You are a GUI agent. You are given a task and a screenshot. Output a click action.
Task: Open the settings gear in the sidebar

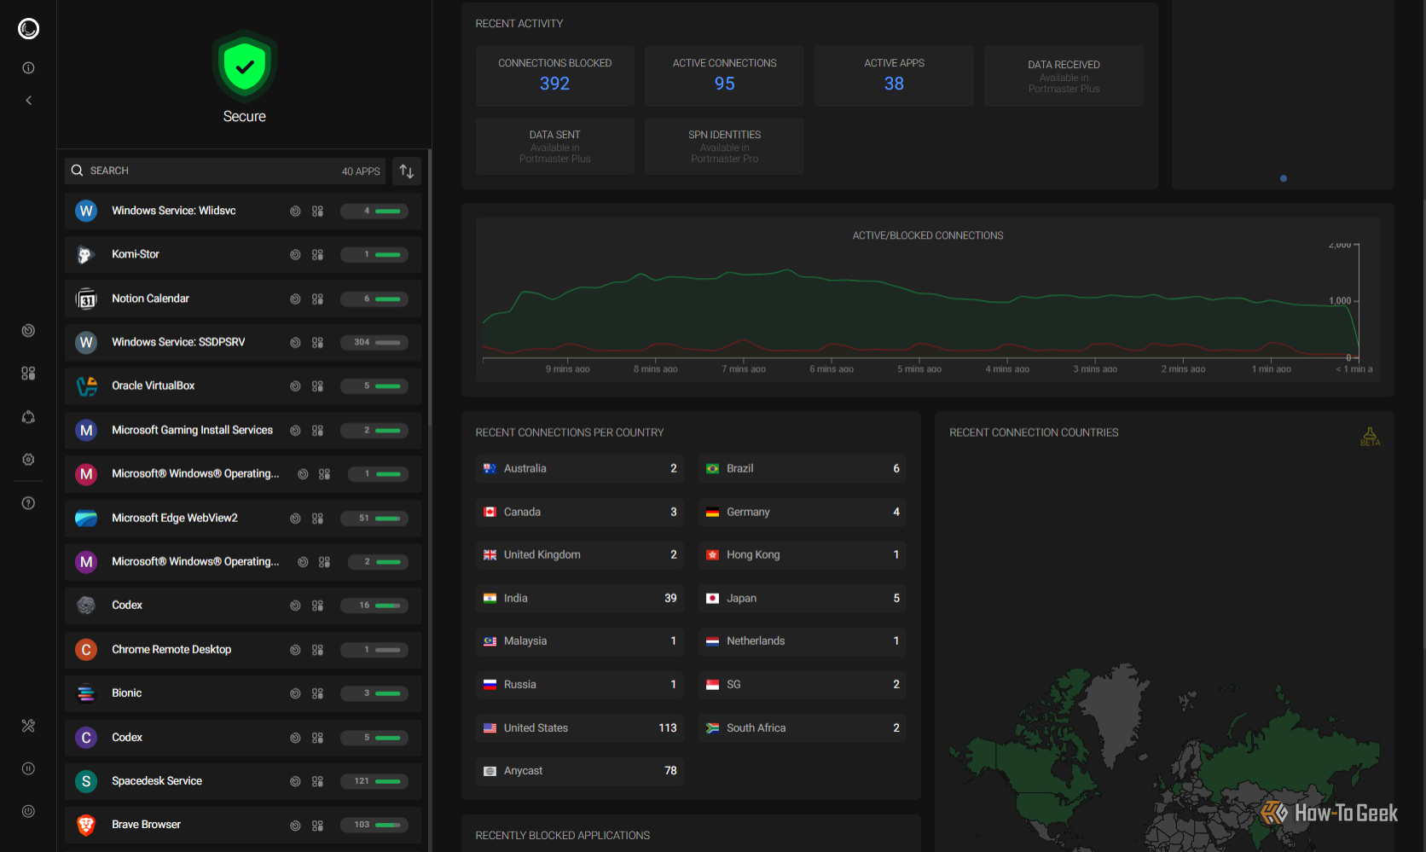[x=28, y=460]
